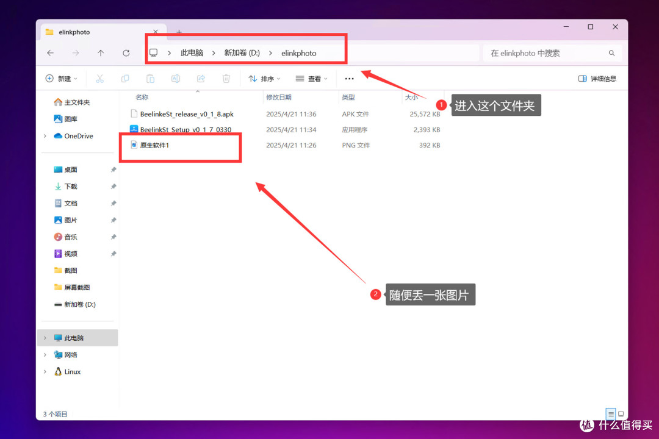Click 此电脑 in the address breadcrumb
The image size is (659, 439).
point(192,53)
